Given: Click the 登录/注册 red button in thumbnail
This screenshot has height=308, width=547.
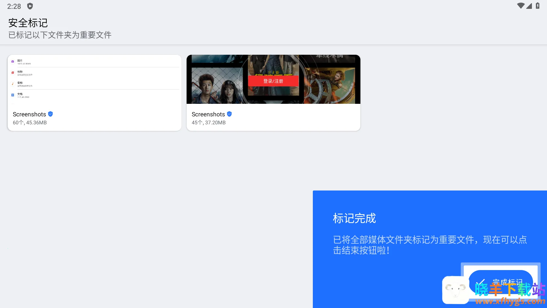Looking at the screenshot, I should point(273,81).
